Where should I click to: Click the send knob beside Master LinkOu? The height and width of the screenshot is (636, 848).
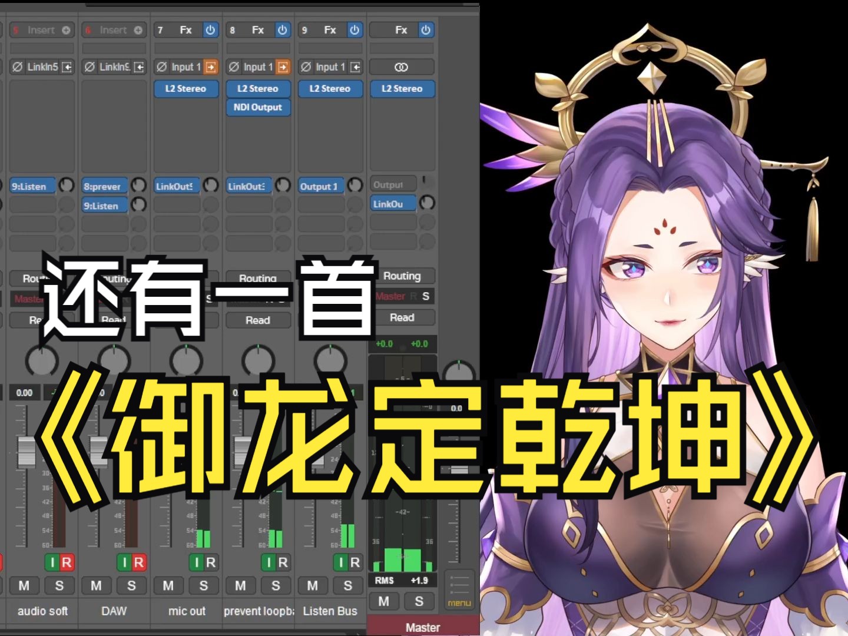pyautogui.click(x=427, y=203)
